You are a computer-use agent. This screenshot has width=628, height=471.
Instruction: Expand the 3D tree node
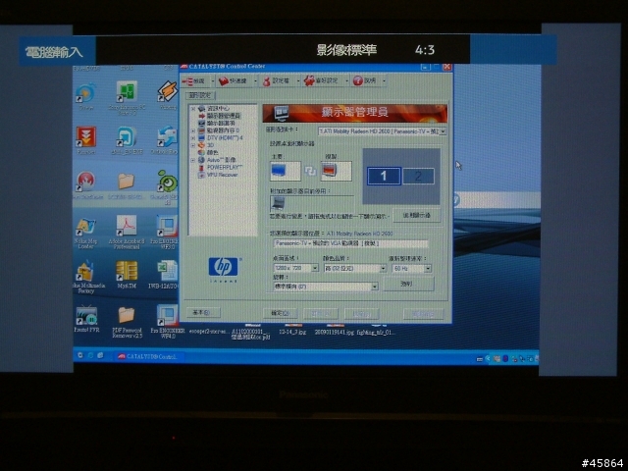click(193, 145)
